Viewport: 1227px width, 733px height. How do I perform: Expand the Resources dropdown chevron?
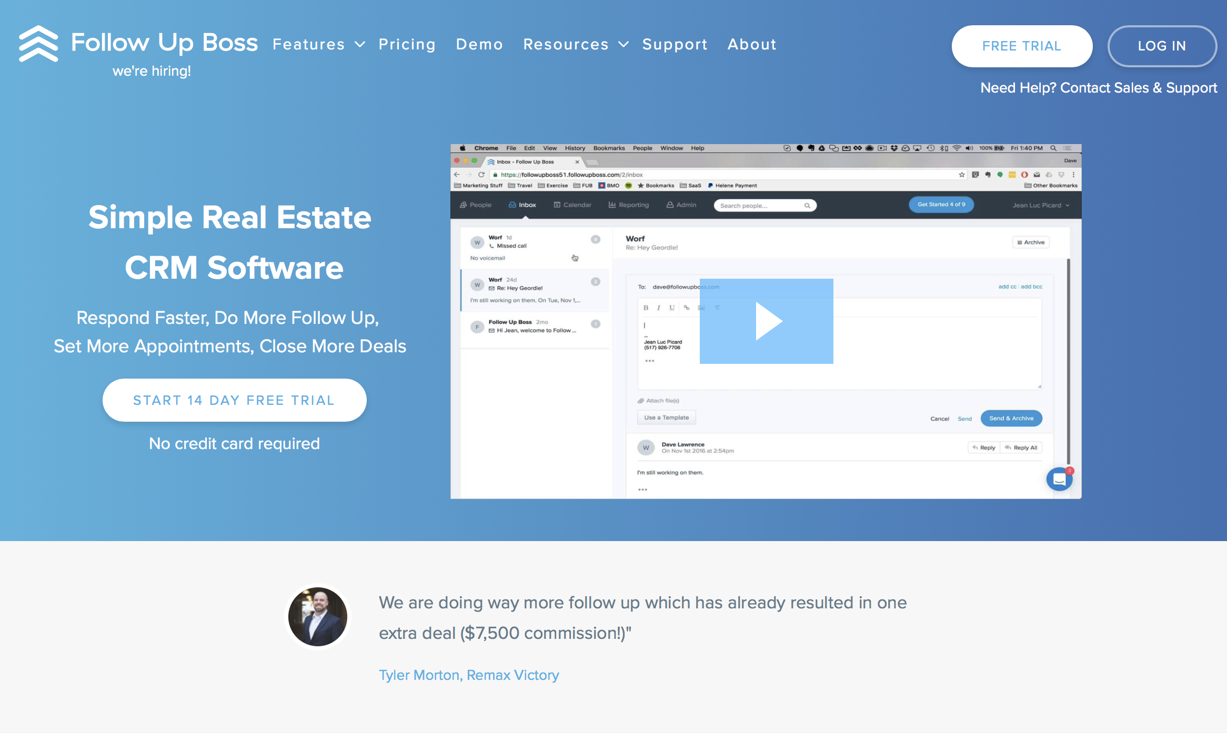click(x=623, y=45)
